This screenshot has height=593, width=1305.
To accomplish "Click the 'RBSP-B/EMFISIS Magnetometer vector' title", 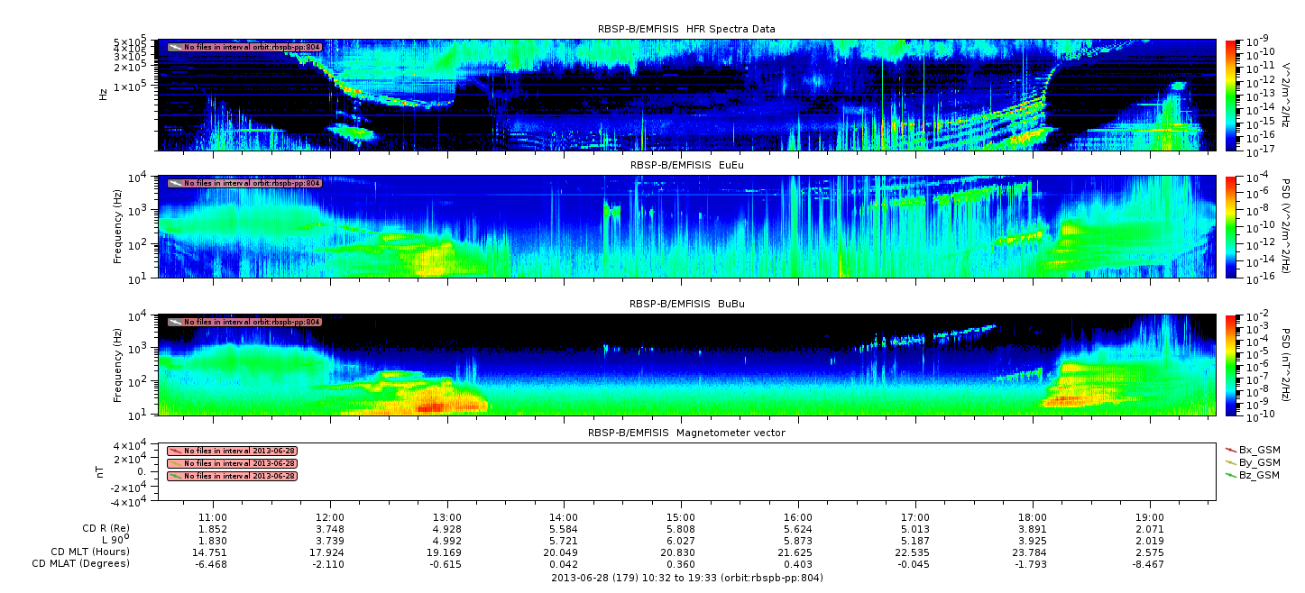I will click(685, 433).
